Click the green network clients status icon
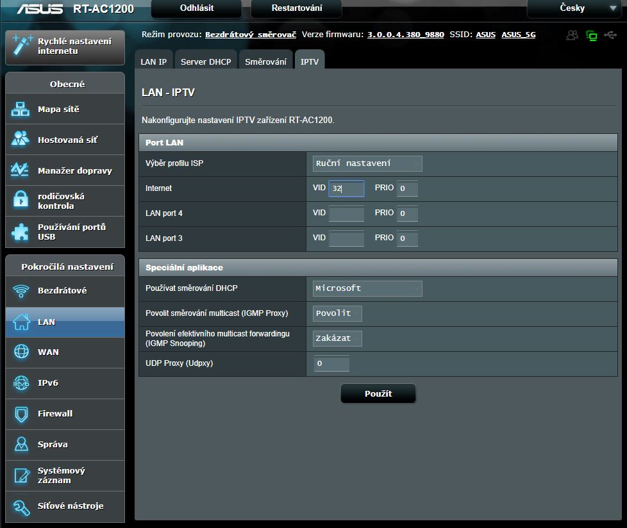 click(x=591, y=36)
